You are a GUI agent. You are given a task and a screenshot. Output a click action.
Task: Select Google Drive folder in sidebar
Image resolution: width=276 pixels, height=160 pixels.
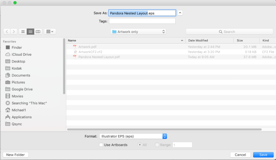(x=22, y=89)
